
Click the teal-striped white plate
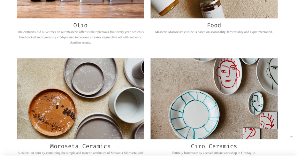[x=194, y=114]
